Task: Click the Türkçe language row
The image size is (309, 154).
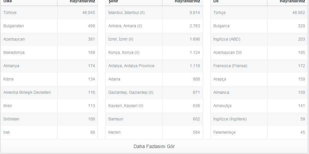Action: [x=259, y=13]
